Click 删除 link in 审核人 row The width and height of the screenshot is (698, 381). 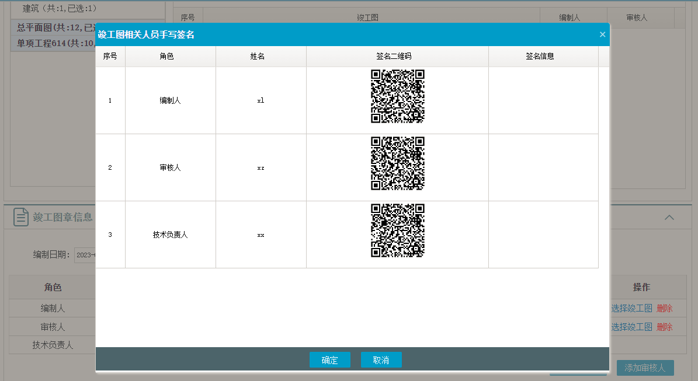665,327
